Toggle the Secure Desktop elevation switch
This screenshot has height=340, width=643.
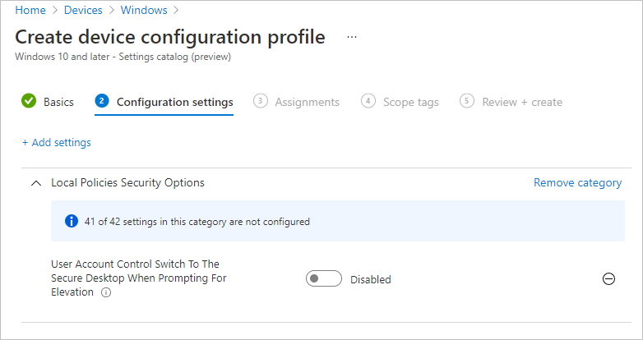coord(323,279)
